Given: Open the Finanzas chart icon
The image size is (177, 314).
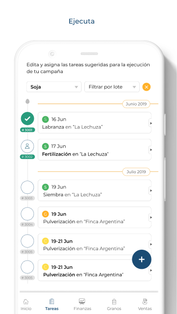Looking at the screenshot, I should (82, 301).
